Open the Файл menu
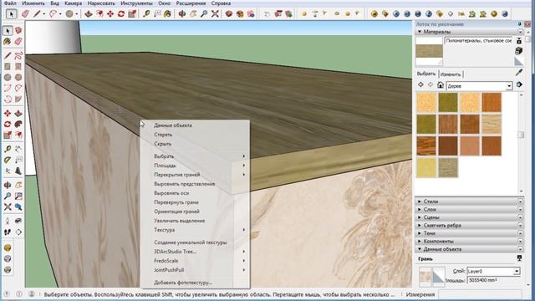The height and width of the screenshot is (301, 535). [10, 3]
